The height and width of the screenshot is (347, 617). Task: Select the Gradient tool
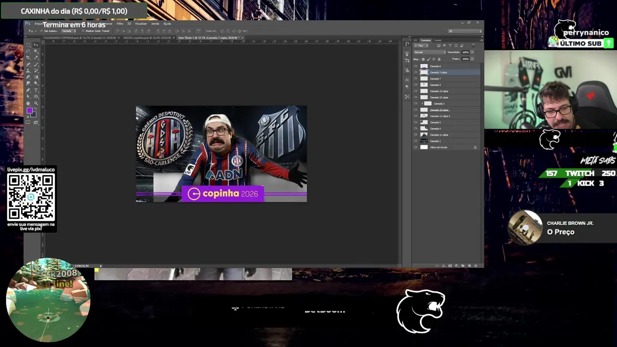click(x=36, y=77)
